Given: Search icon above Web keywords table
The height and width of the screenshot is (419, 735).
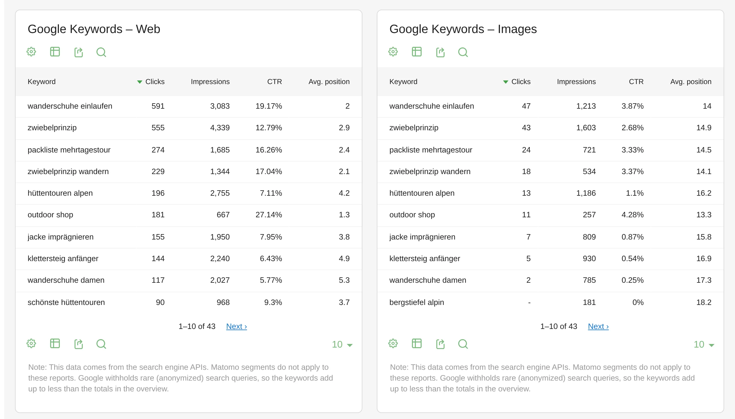Looking at the screenshot, I should click(x=101, y=52).
